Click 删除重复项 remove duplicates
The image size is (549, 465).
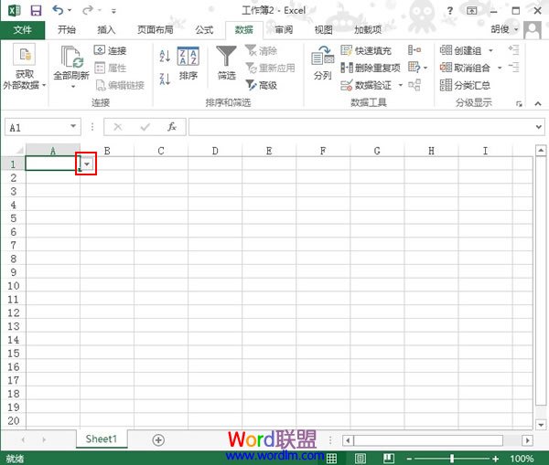tap(371, 68)
